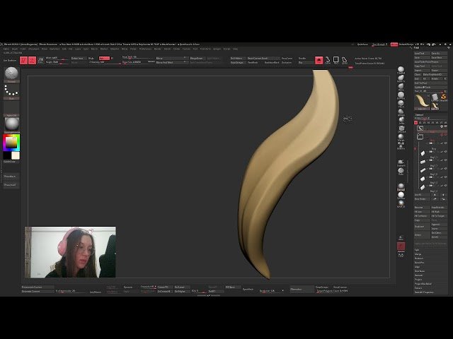Toggle the red Draw mode button
453x339 pixels.
[33, 60]
